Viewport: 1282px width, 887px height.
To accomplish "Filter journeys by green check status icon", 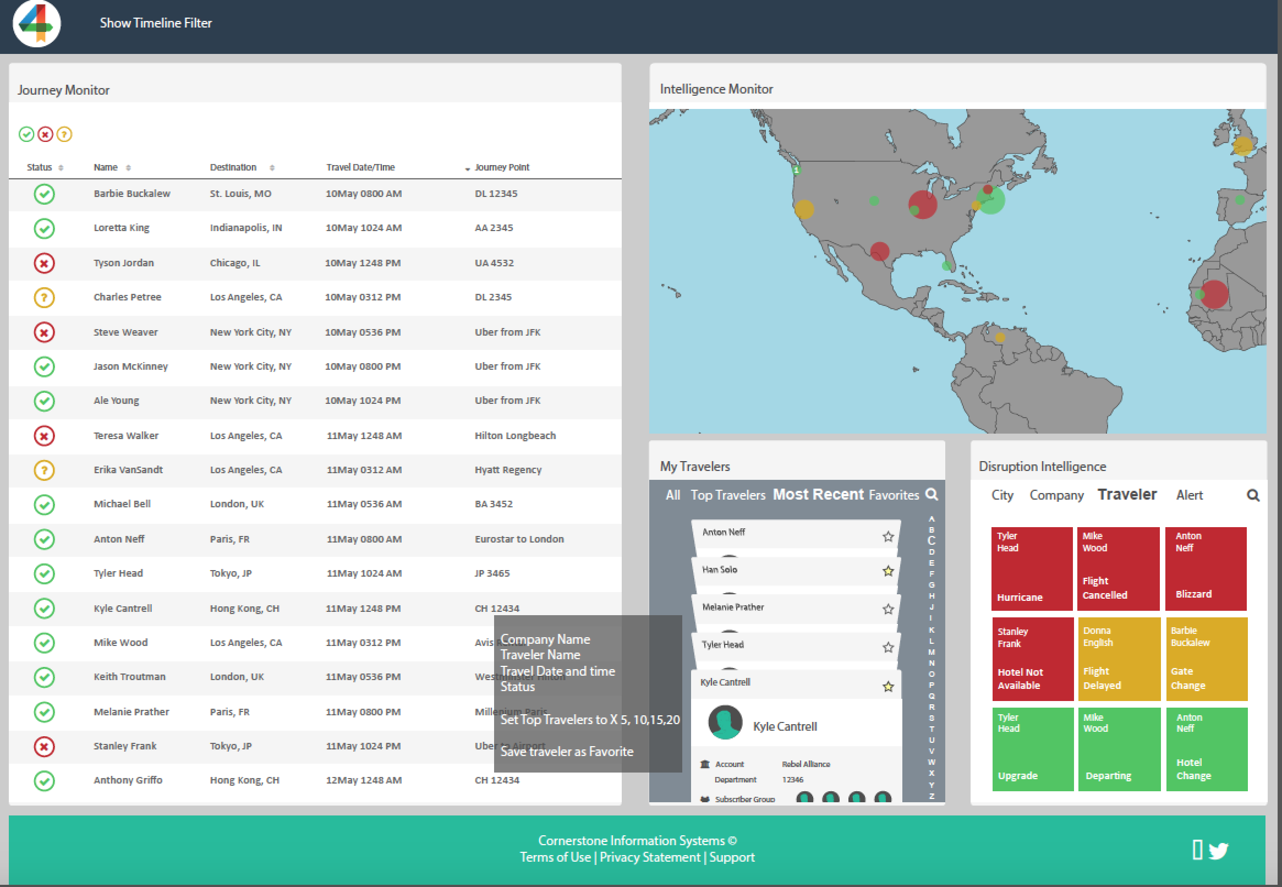I will point(26,134).
